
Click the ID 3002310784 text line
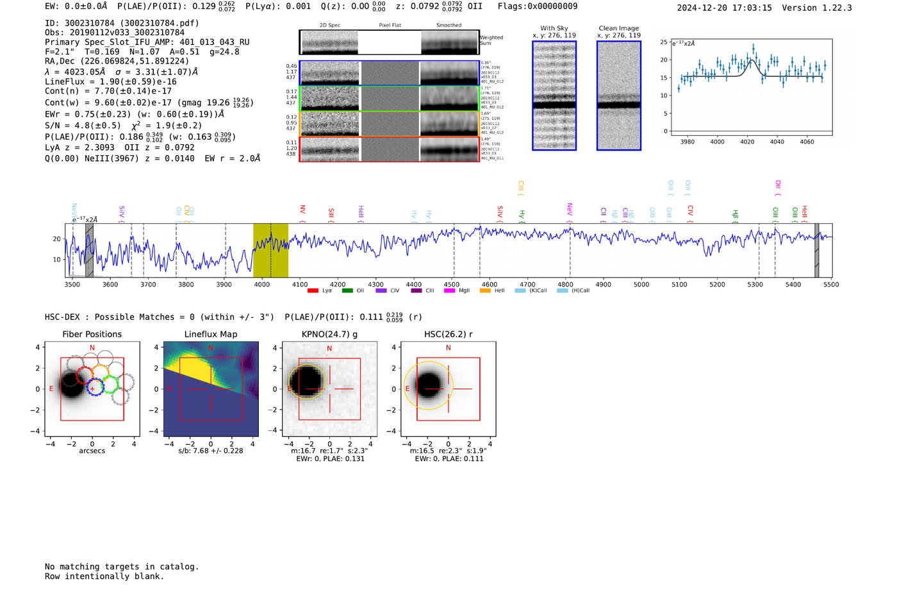[122, 23]
